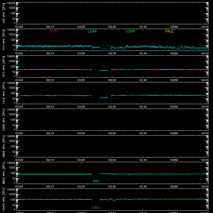Click 03:40 under the 8800 MHz plot
This screenshot has height=213, width=213.
pyautogui.click(x=143, y=187)
